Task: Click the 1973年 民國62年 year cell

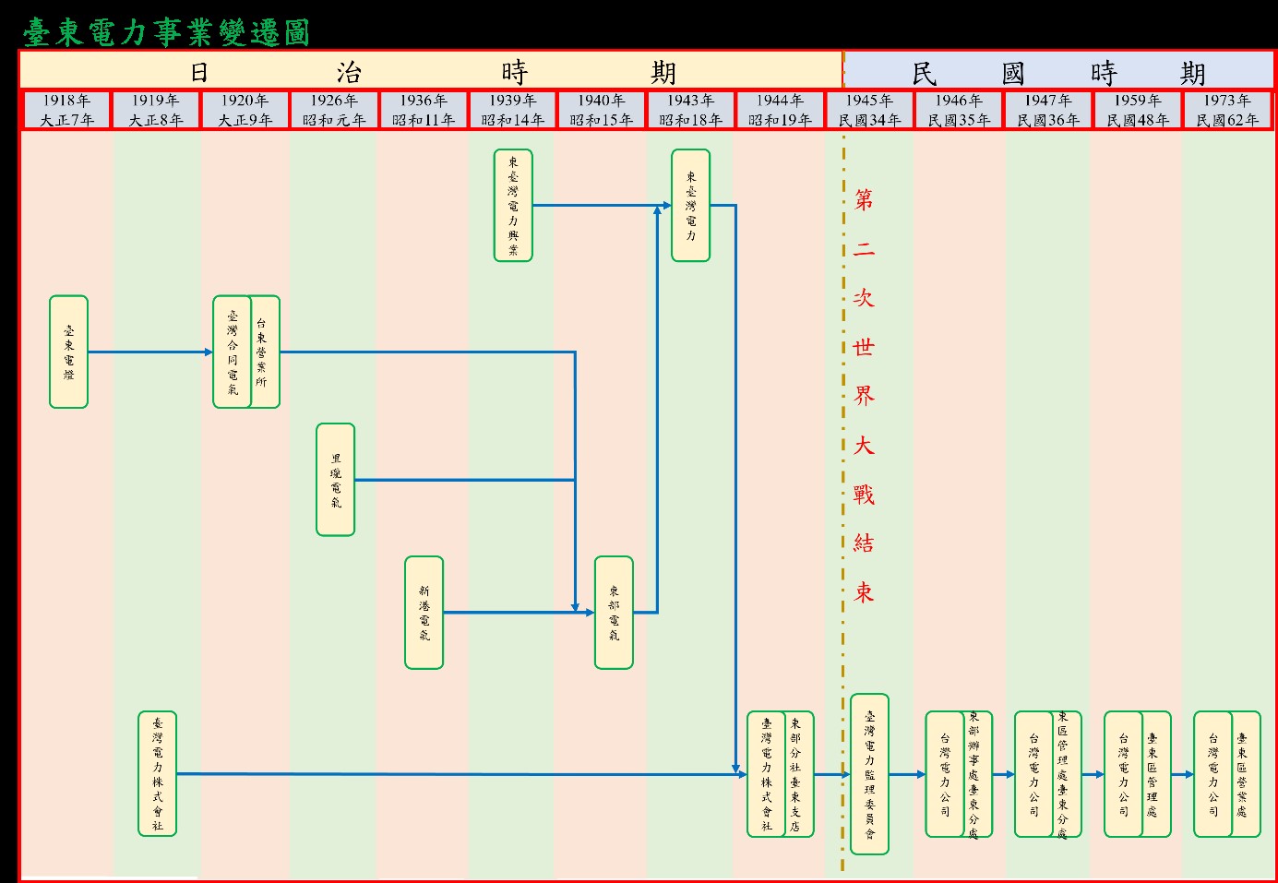Action: pyautogui.click(x=1227, y=110)
